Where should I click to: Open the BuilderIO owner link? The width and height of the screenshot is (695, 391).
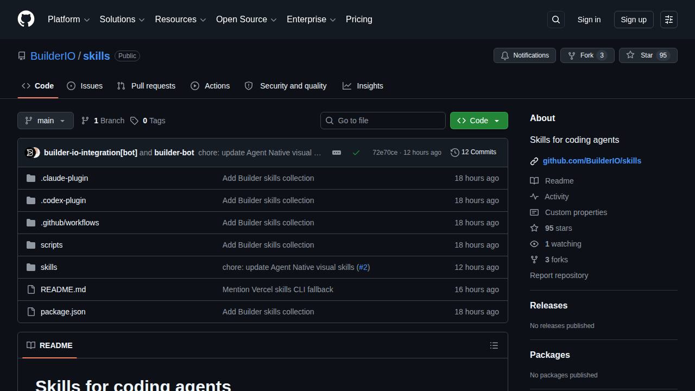(53, 56)
